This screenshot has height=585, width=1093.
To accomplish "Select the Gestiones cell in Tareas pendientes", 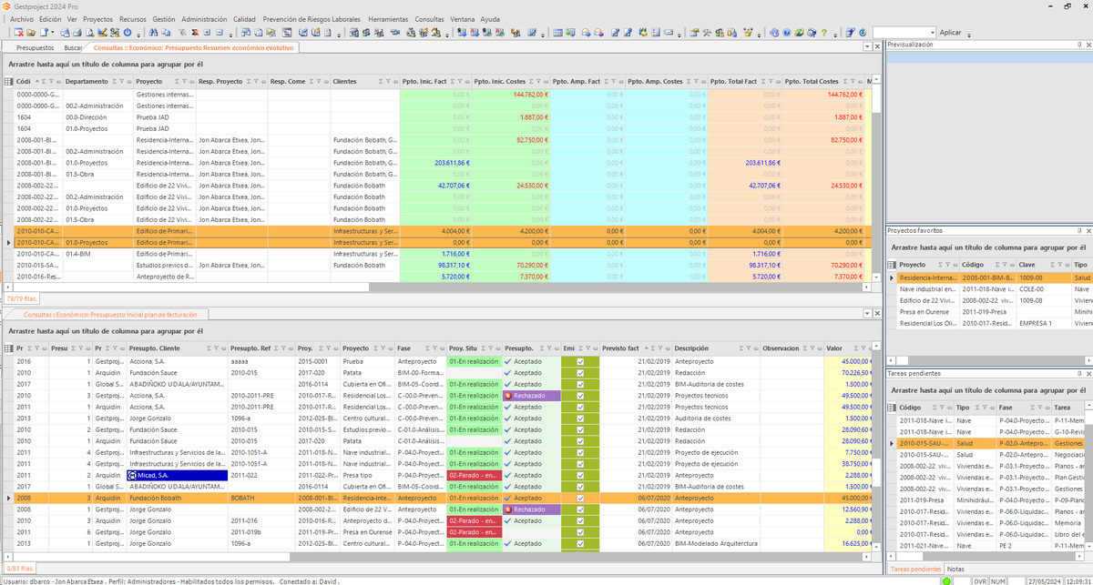I will pos(1068,443).
